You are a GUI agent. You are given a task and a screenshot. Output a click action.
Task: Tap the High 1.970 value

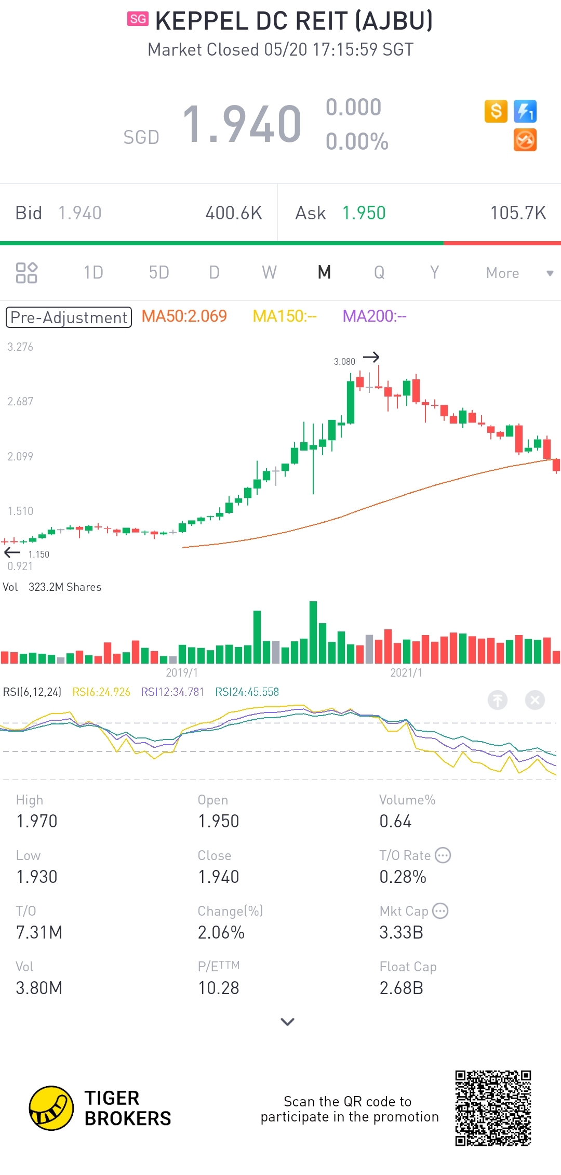[x=37, y=821]
